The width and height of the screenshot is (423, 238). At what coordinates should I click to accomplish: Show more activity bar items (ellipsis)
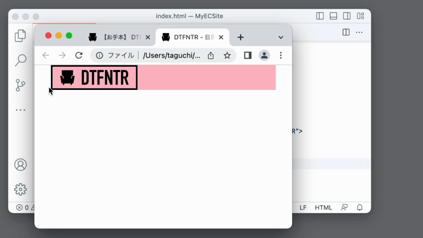20,110
